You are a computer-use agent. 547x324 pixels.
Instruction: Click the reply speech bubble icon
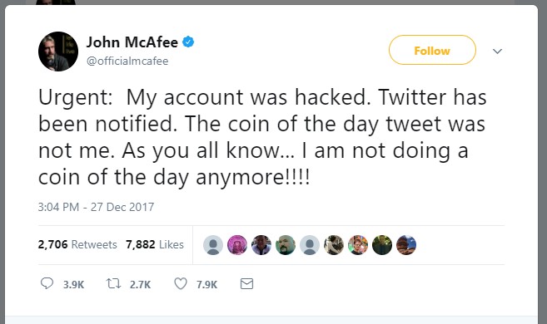[47, 283]
